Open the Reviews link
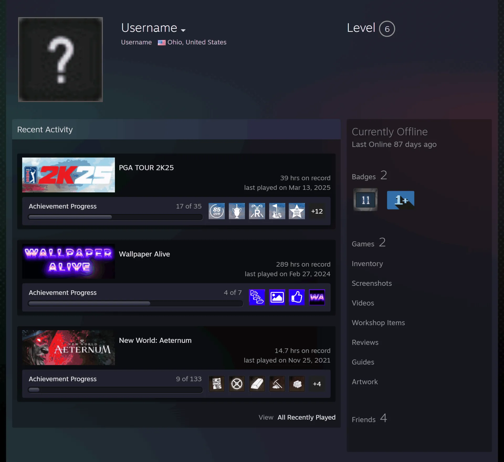 365,342
